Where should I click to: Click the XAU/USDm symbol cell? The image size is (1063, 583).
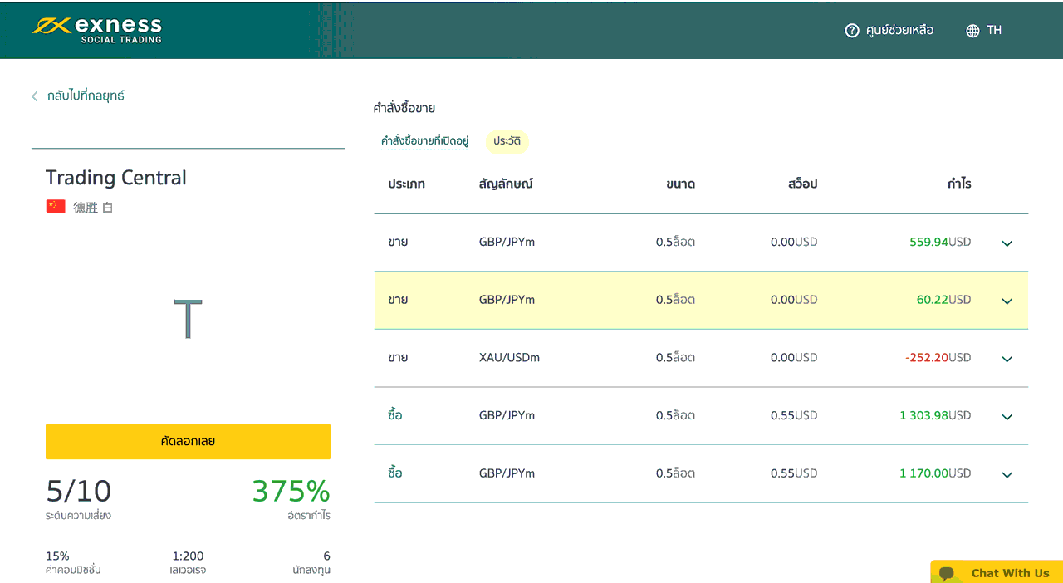coord(509,358)
